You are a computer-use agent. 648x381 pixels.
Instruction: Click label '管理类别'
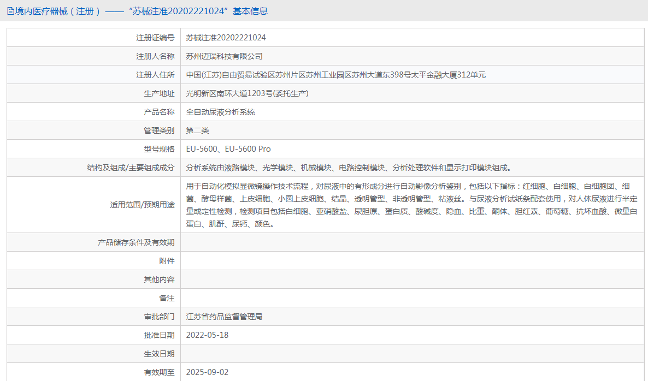(159, 130)
